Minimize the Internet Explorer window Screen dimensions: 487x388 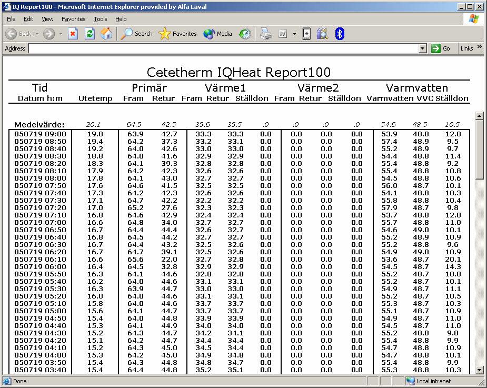462,6
